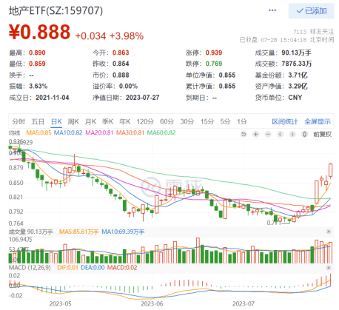Select the 五日 five-day tab
Image resolution: width=339 pixels, height=310 pixels.
[x=38, y=121]
